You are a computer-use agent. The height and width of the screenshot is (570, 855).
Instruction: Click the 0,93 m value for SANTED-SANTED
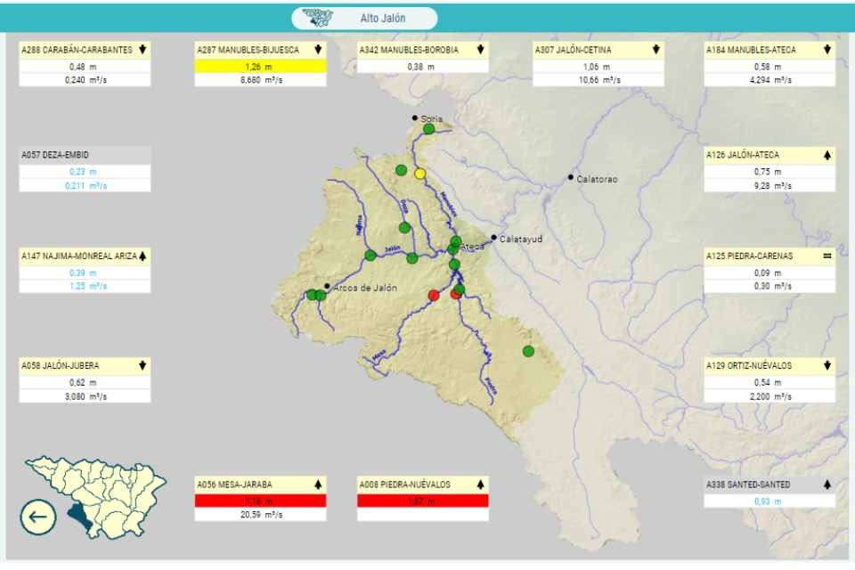click(768, 501)
